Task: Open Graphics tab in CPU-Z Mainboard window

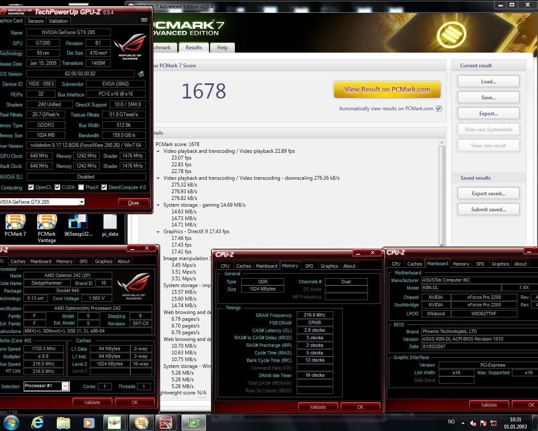Action: click(500, 263)
